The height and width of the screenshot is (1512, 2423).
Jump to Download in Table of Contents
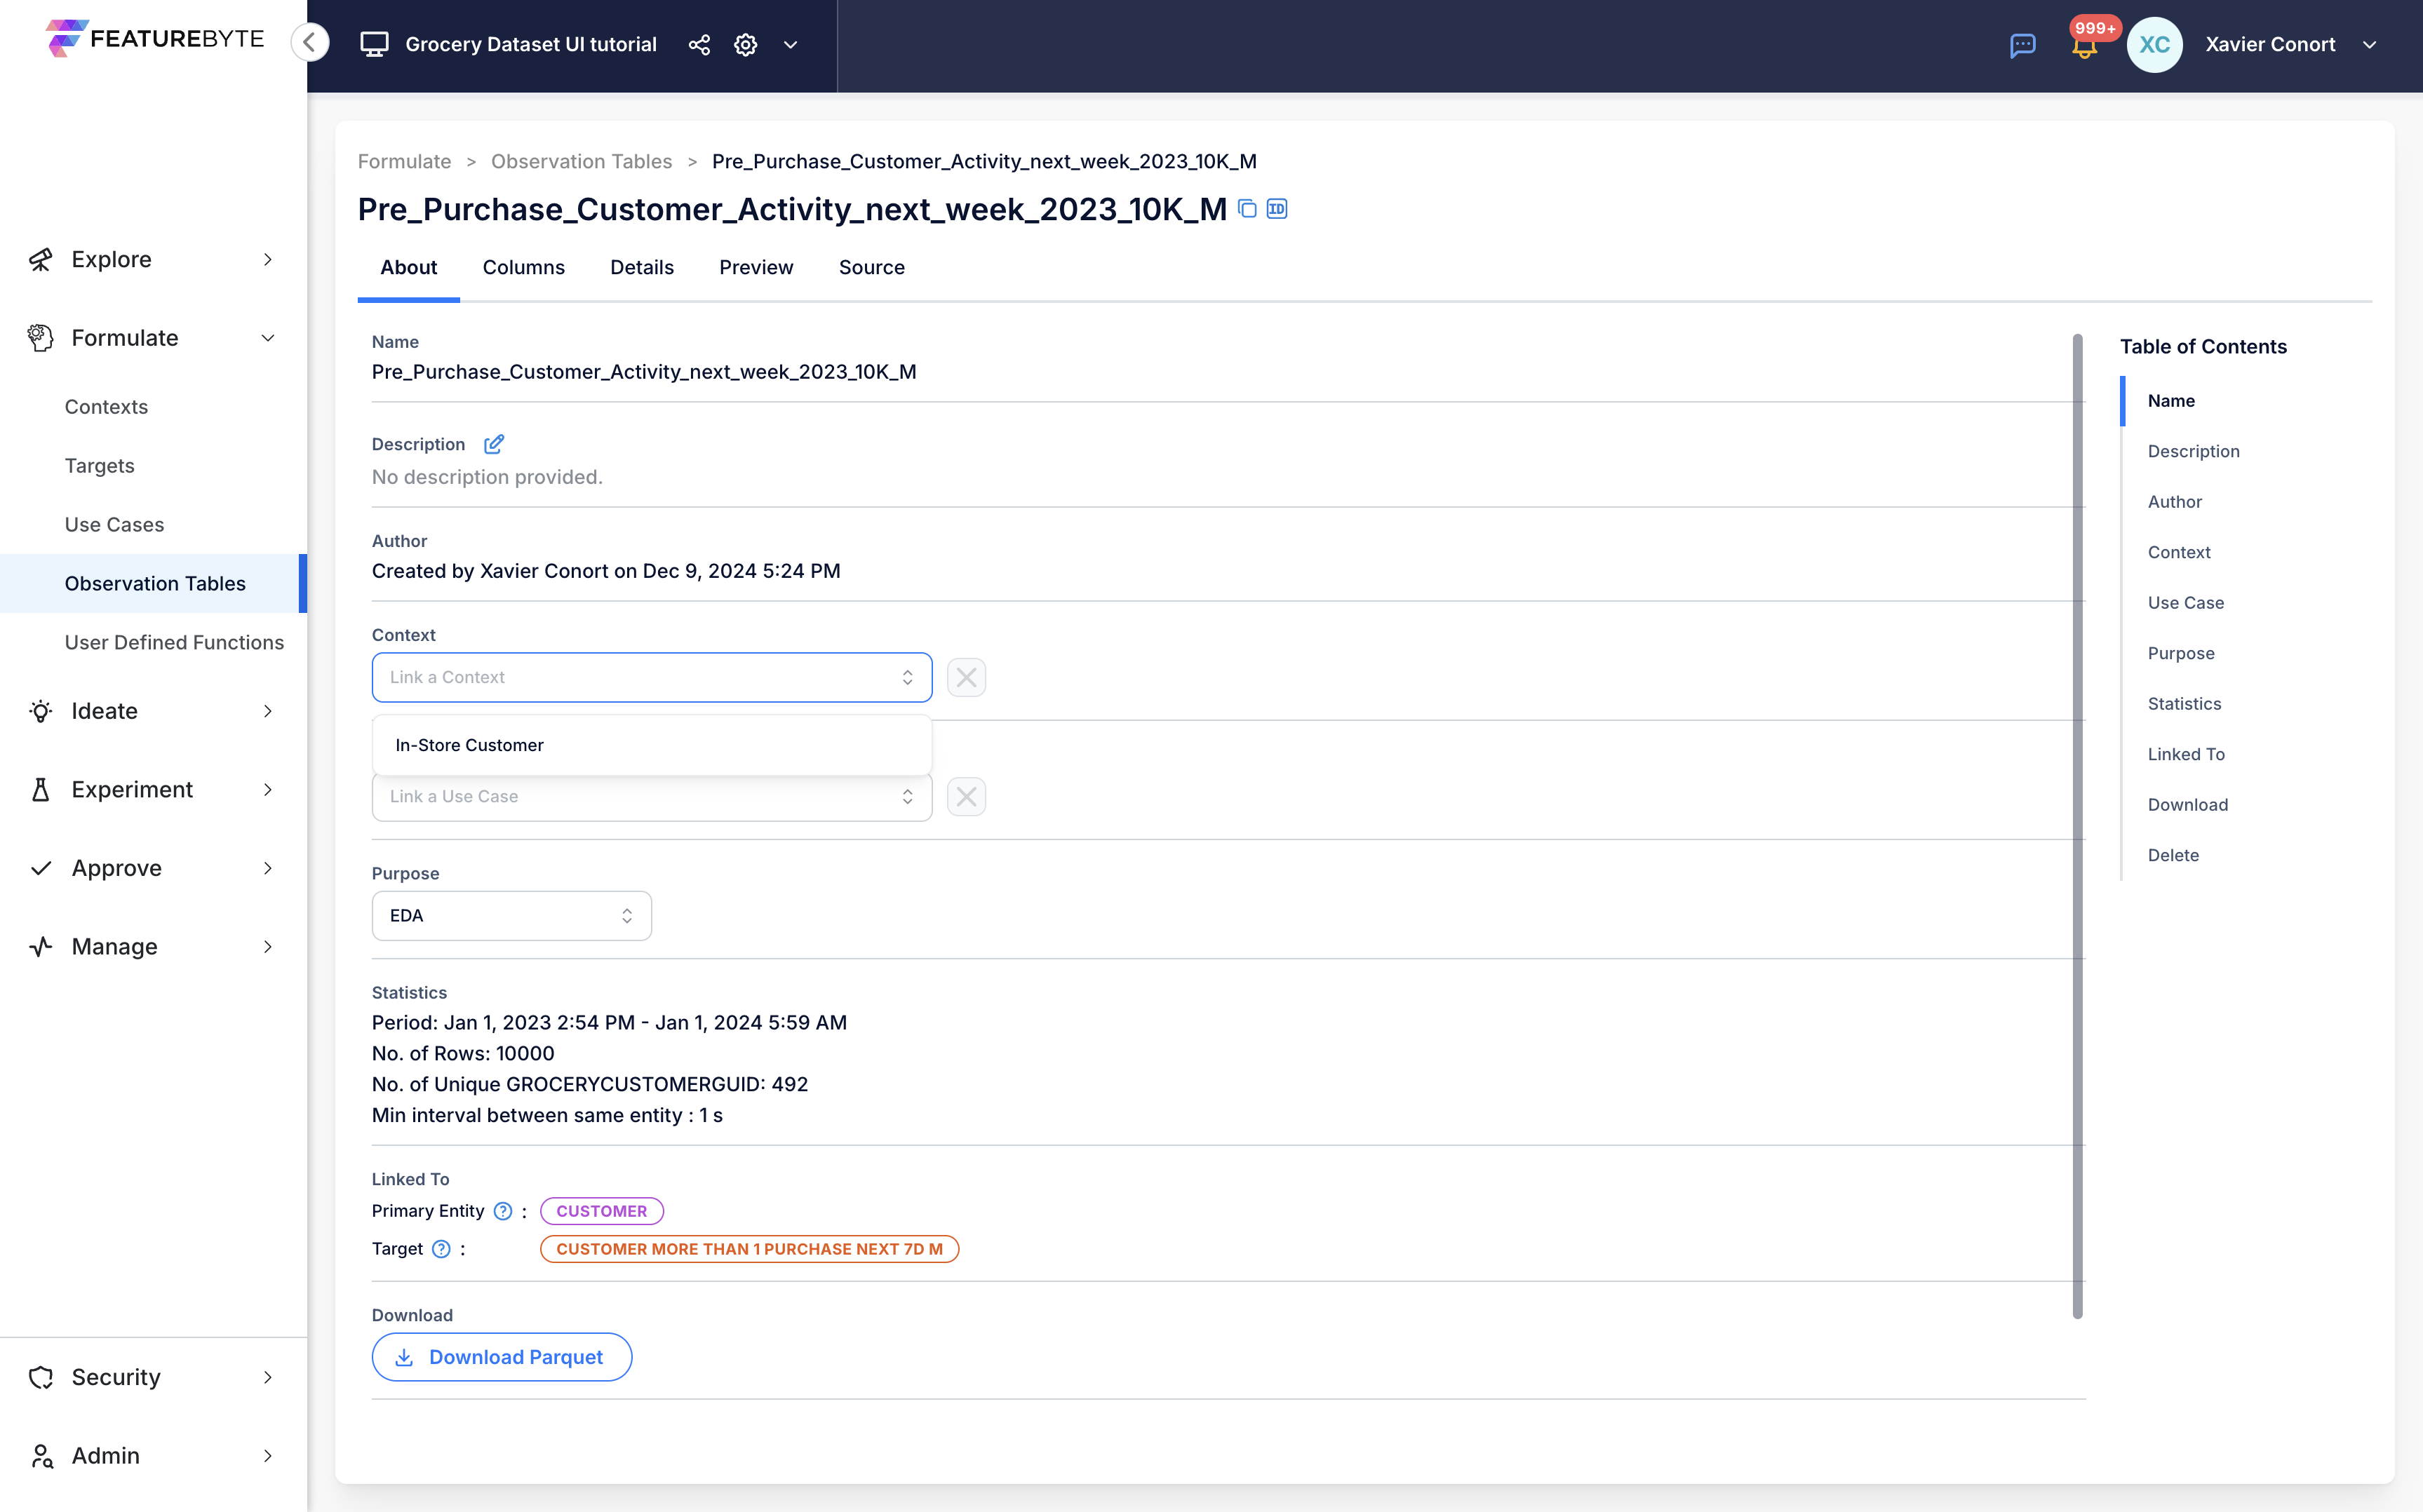point(2187,805)
